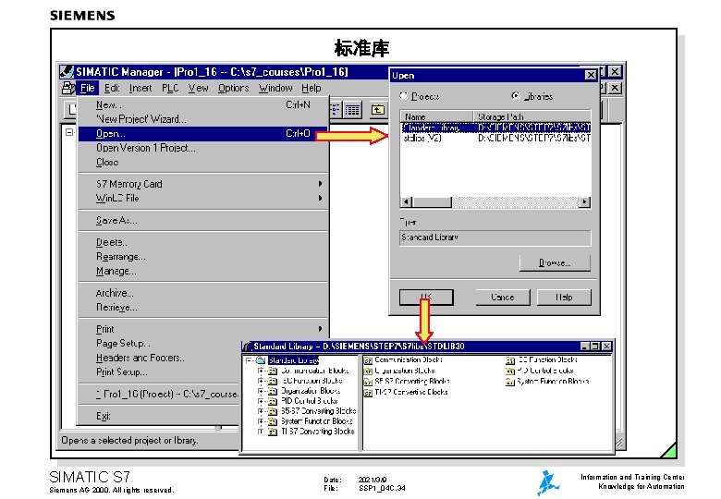Open the Window menu
Image resolution: width=721 pixels, height=499 pixels.
pyautogui.click(x=275, y=88)
